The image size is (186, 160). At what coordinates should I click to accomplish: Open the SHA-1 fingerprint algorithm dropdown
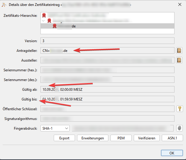[55, 128]
